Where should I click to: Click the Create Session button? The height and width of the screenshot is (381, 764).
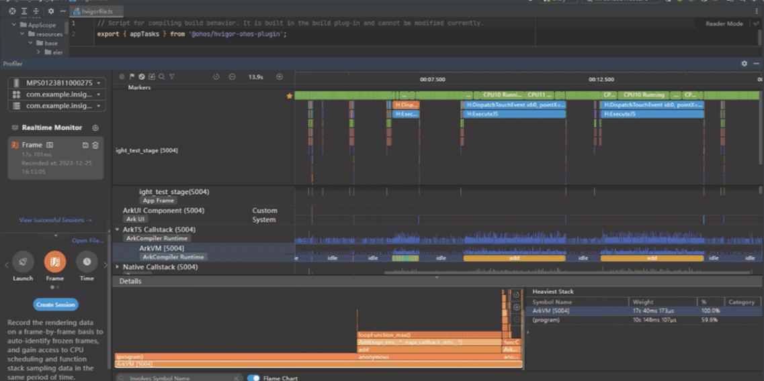[x=56, y=305]
